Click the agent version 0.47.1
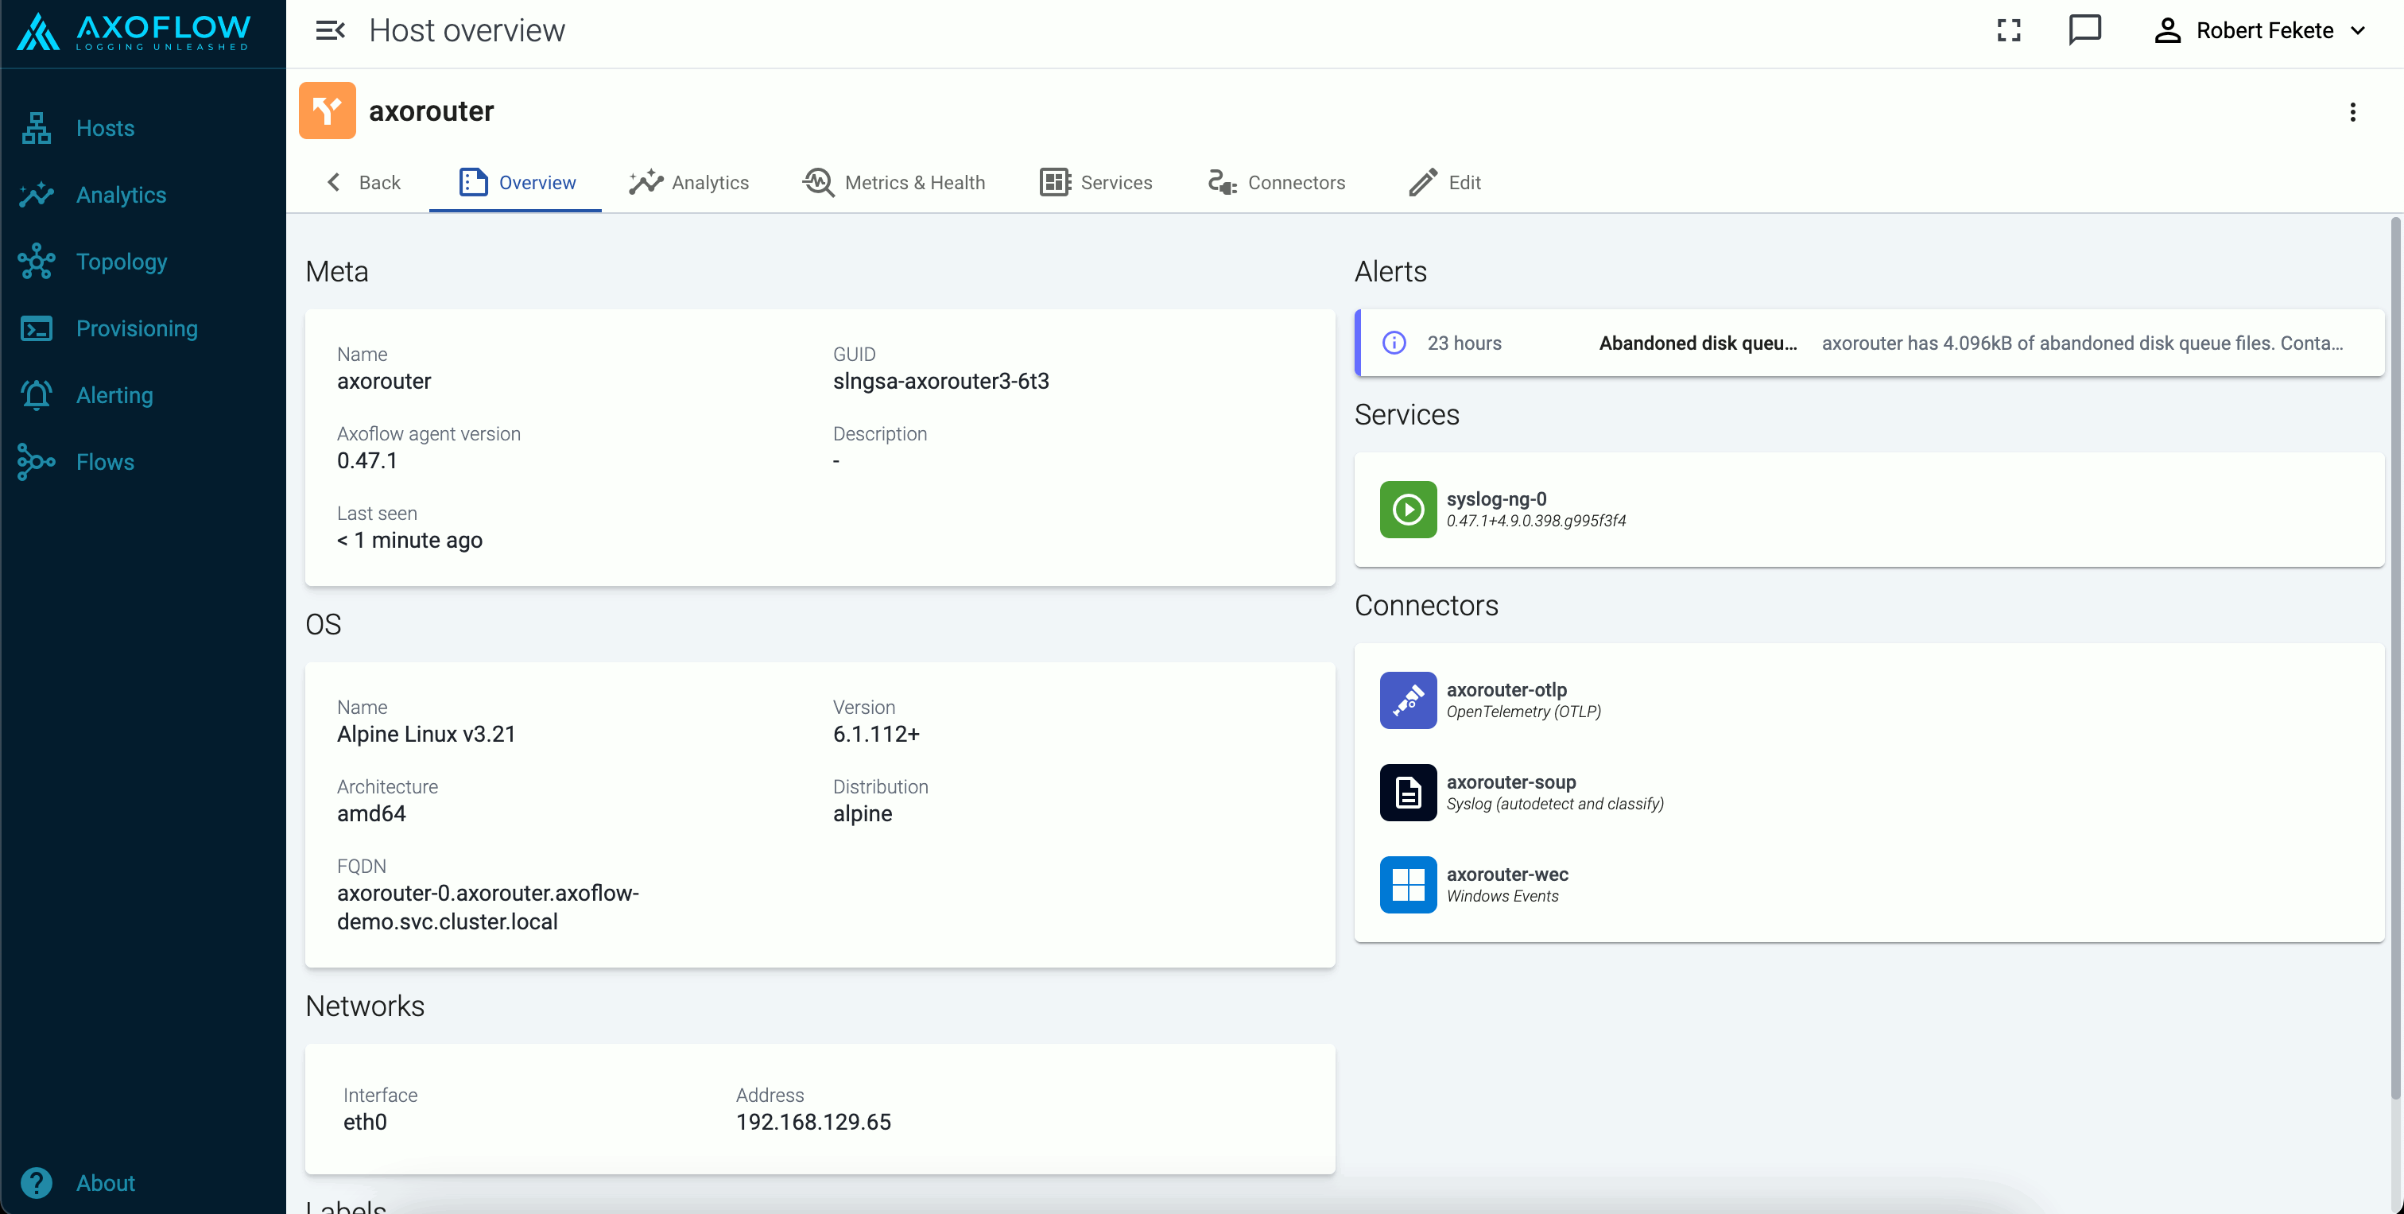The image size is (2404, 1214). (x=366, y=460)
